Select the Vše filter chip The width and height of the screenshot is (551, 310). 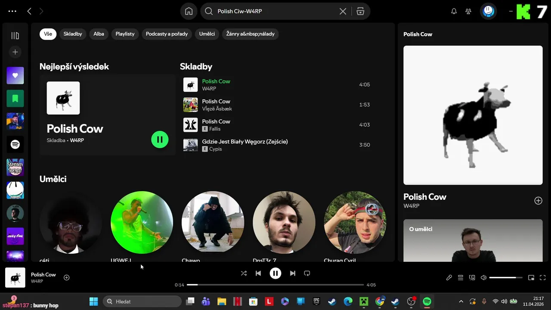(48, 34)
